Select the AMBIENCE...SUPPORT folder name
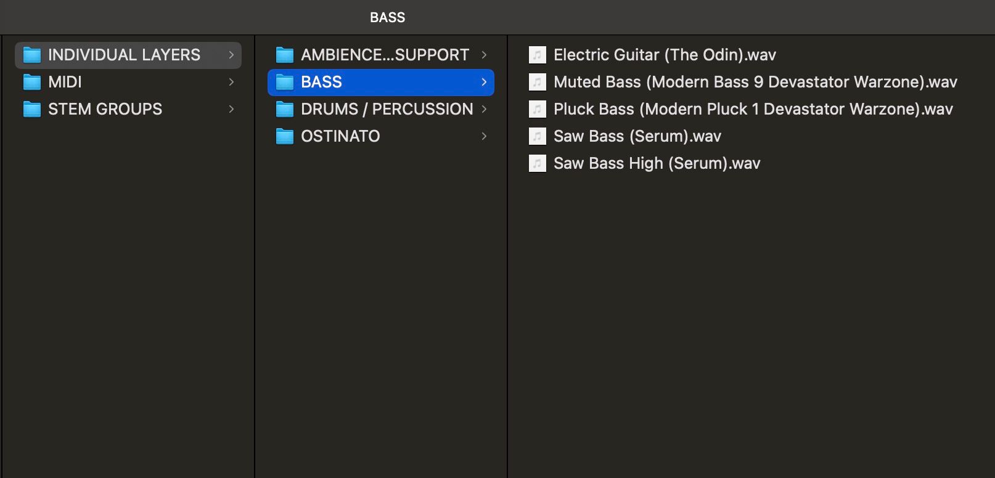The height and width of the screenshot is (478, 995). (385, 55)
